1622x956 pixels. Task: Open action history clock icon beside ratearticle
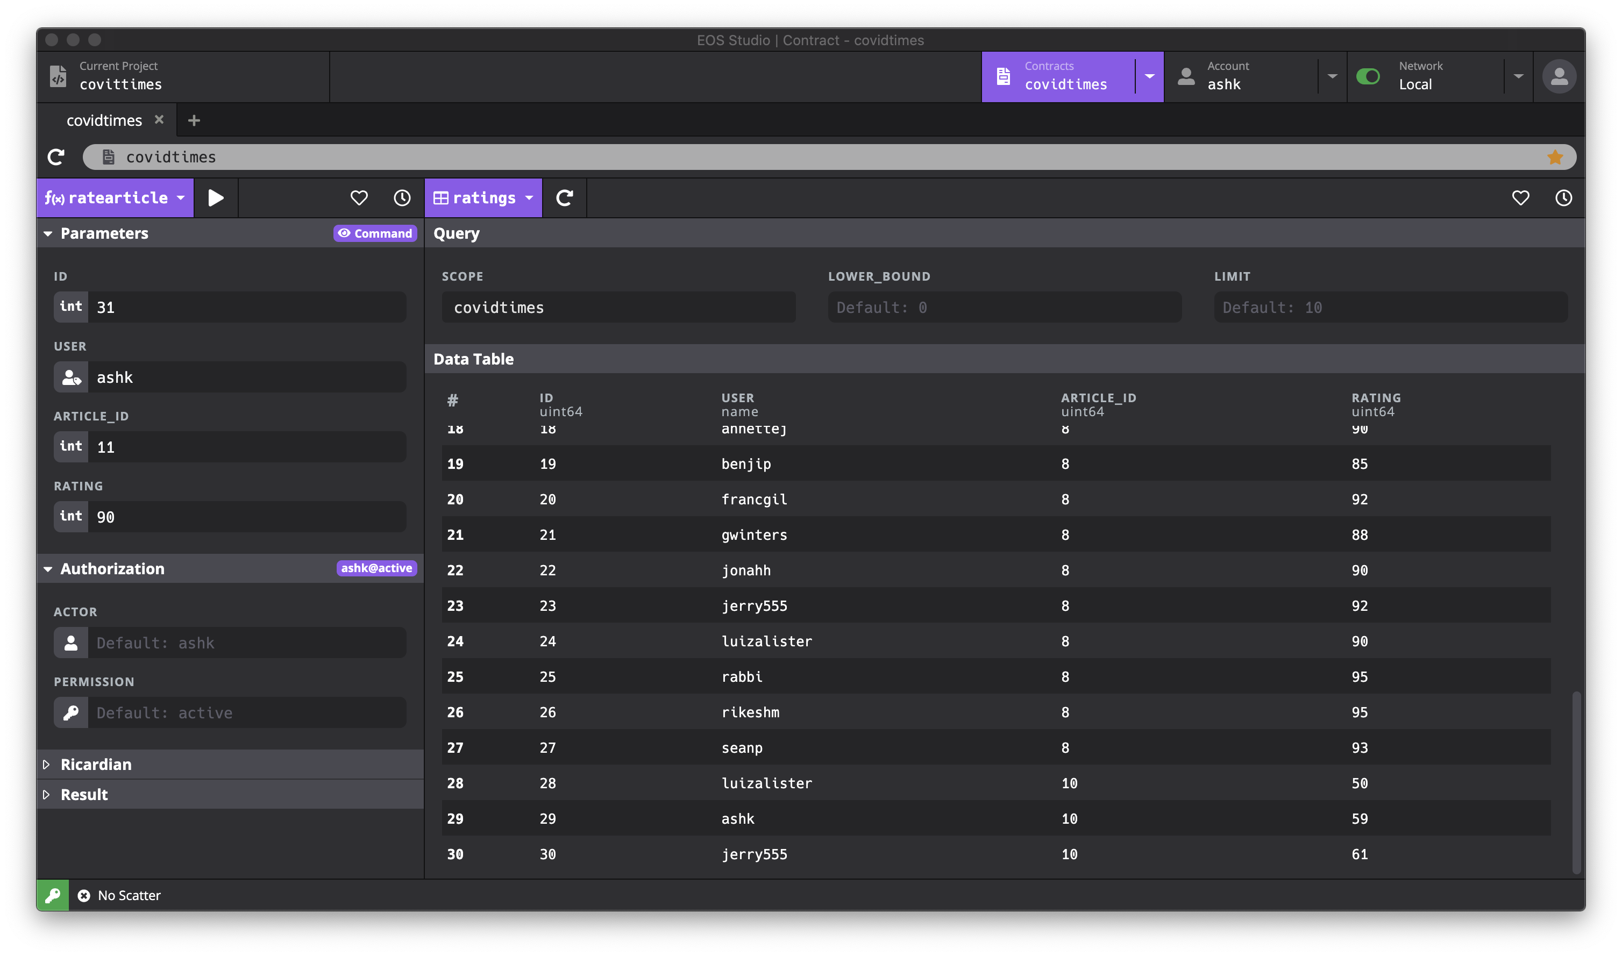pyautogui.click(x=402, y=198)
